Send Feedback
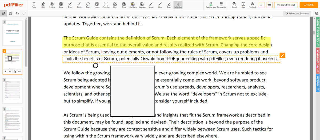The height and width of the screenshot is (140, 320). (x=253, y=5)
